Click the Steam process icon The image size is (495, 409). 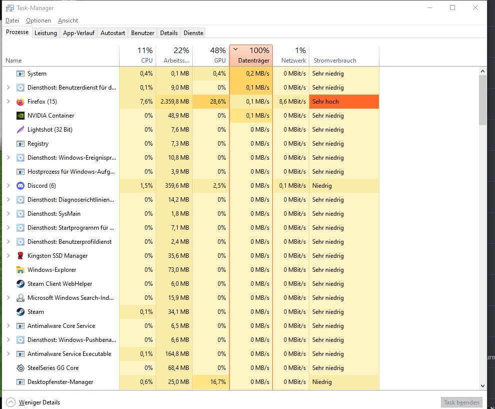coord(21,312)
